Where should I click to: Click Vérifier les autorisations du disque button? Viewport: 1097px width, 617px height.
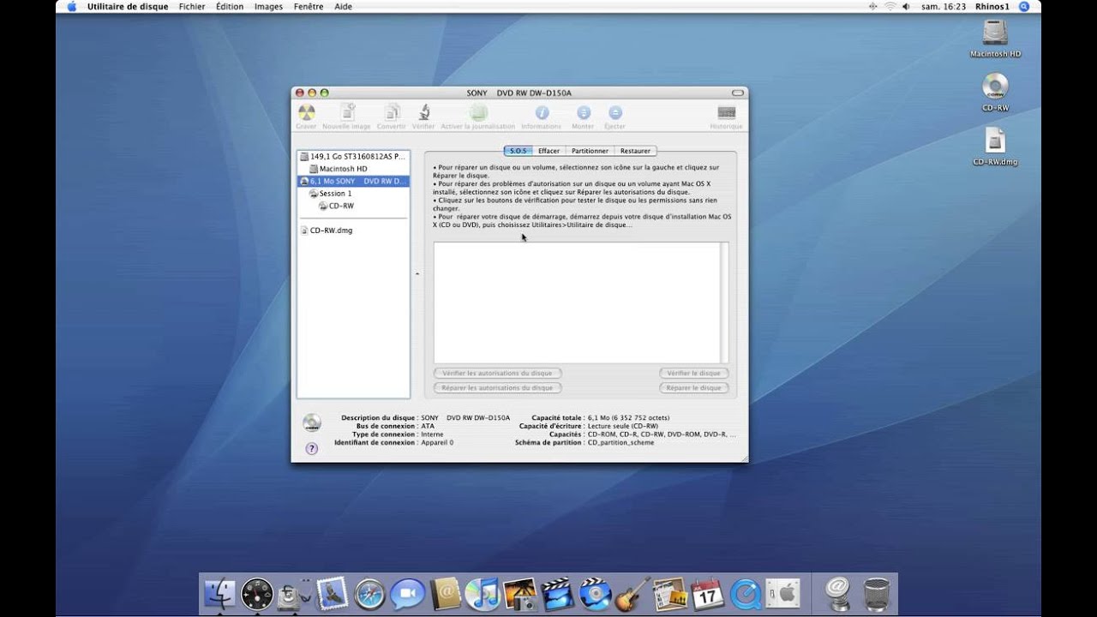coord(498,374)
